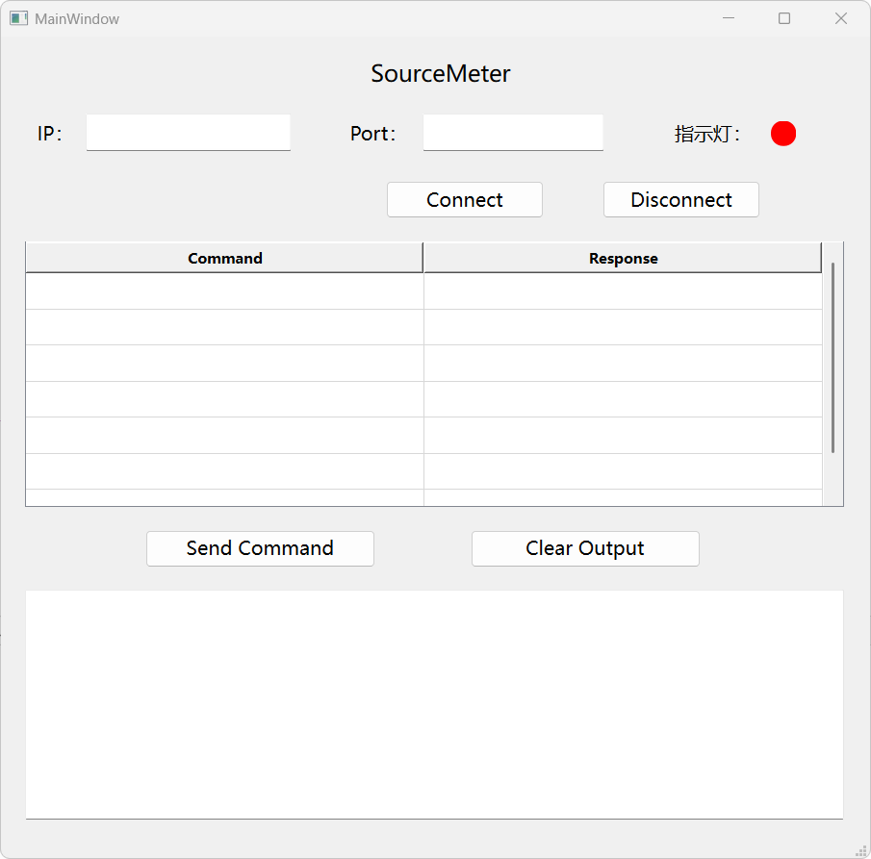Viewport: 871px width, 859px height.
Task: Click the 指示灯 label text
Action: (x=707, y=134)
